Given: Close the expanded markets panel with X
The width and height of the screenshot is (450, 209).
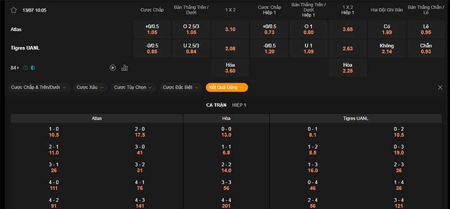Looking at the screenshot, I should point(440,87).
